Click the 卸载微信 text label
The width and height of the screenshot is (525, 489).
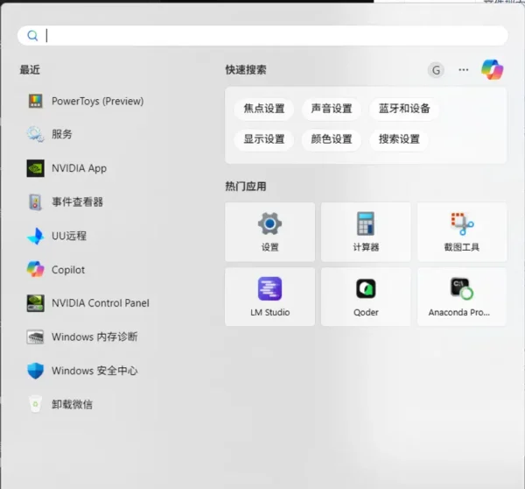72,405
